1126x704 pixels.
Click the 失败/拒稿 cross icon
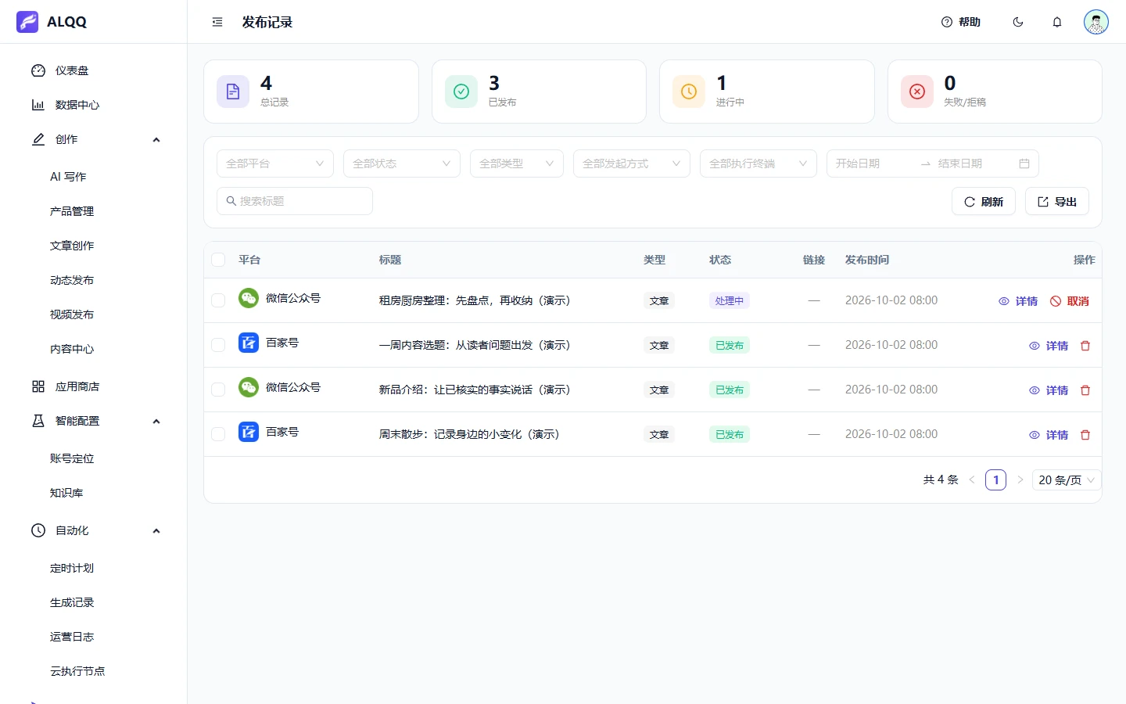[917, 92]
